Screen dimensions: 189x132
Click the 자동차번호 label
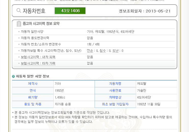tap(34, 11)
